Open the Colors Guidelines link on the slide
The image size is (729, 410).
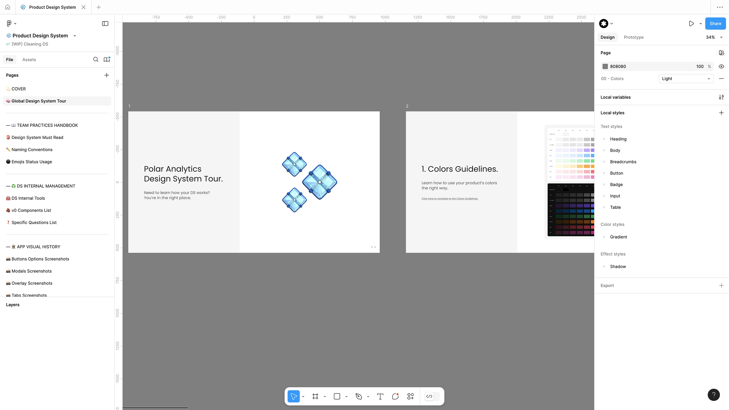pyautogui.click(x=449, y=198)
